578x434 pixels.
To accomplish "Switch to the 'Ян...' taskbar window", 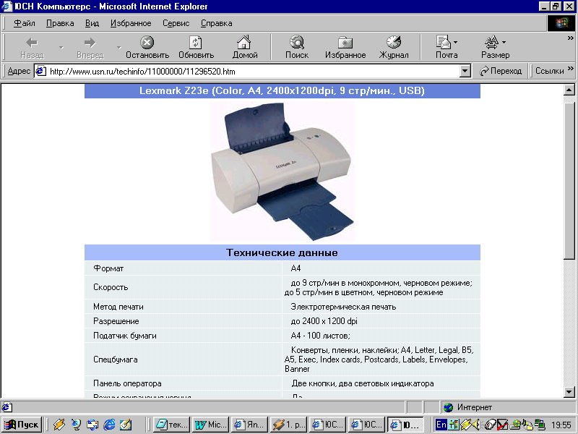I will [249, 425].
